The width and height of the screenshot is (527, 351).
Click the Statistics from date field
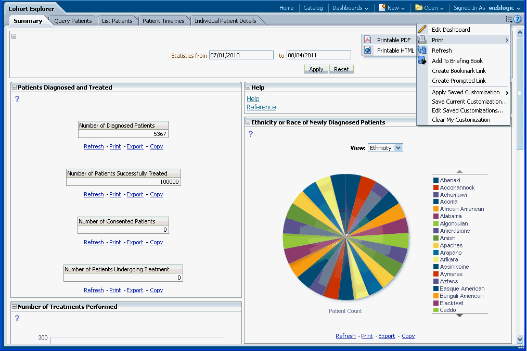click(241, 55)
